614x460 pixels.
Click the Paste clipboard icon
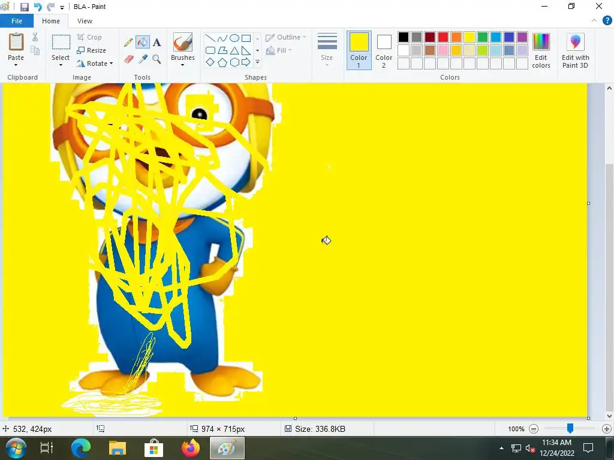[x=16, y=41]
